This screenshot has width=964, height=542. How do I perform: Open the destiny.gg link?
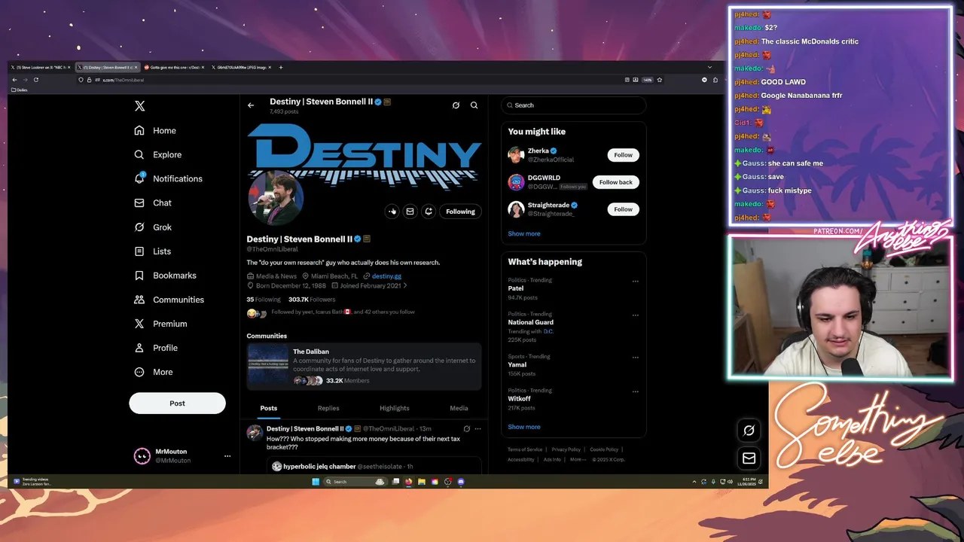(386, 276)
